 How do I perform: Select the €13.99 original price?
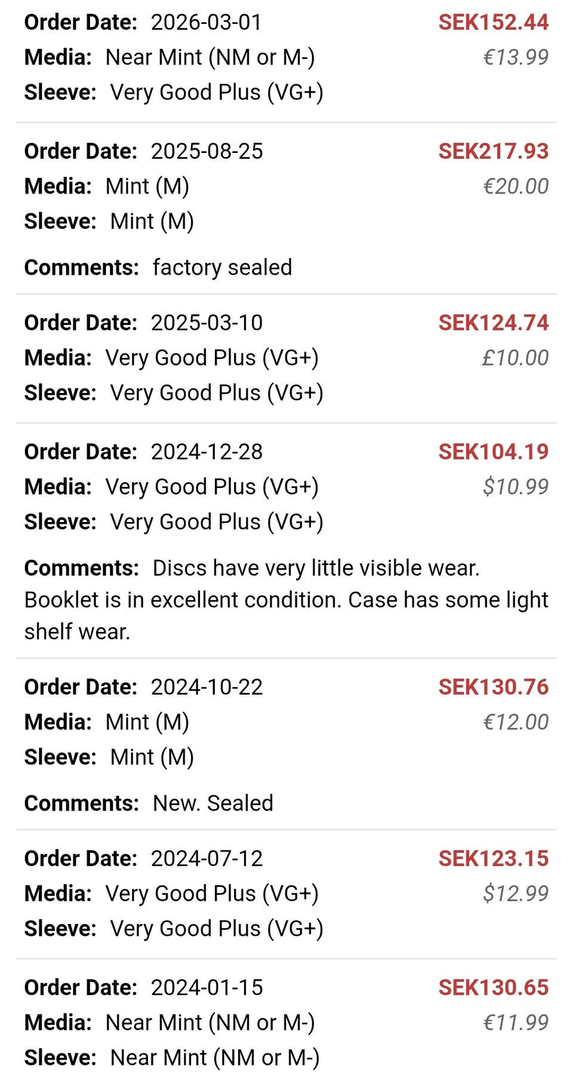[x=515, y=57]
